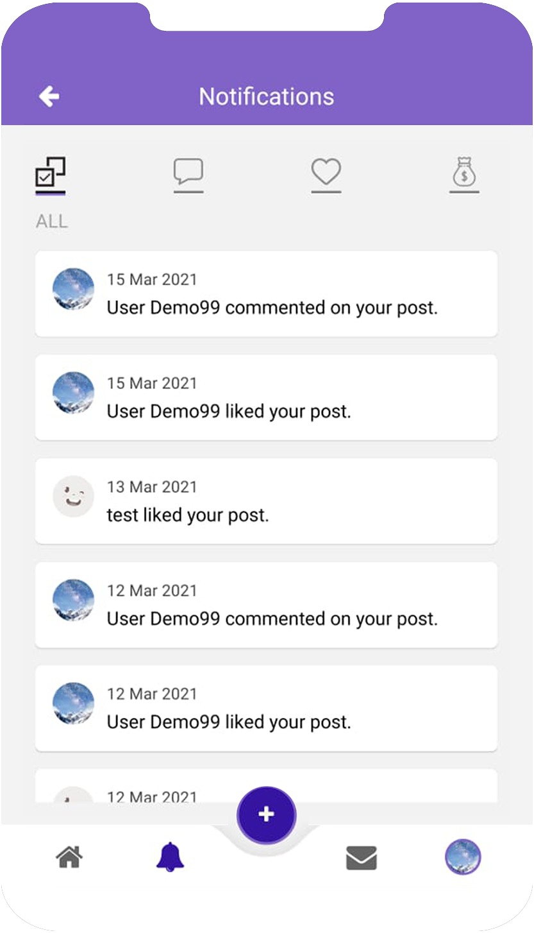Open money bag earnings notifications tab
534x933 pixels.
point(464,174)
